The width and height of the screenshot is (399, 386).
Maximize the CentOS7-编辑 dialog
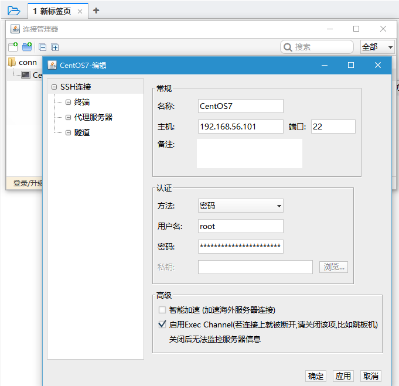(x=351, y=65)
